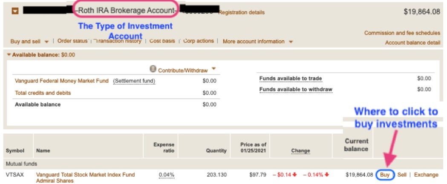Viewport: 447px width, 184px height.
Task: Open the Transaction history menu item
Action: [x=118, y=41]
